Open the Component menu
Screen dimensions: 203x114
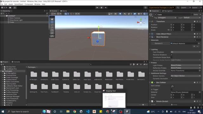click(x=29, y=4)
